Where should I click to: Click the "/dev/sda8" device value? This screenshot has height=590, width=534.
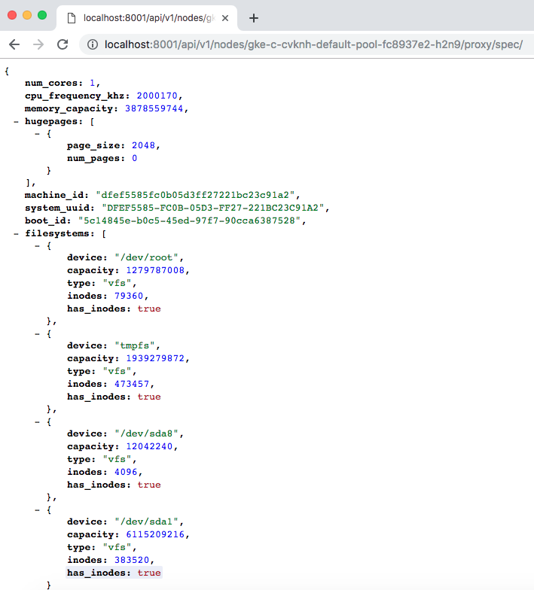146,433
